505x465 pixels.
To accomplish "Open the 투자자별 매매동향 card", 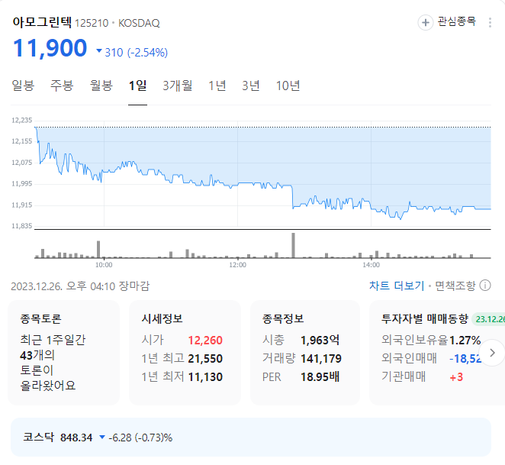I will [437, 353].
